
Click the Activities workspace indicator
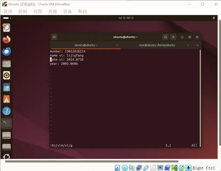pyautogui.click(x=7, y=18)
